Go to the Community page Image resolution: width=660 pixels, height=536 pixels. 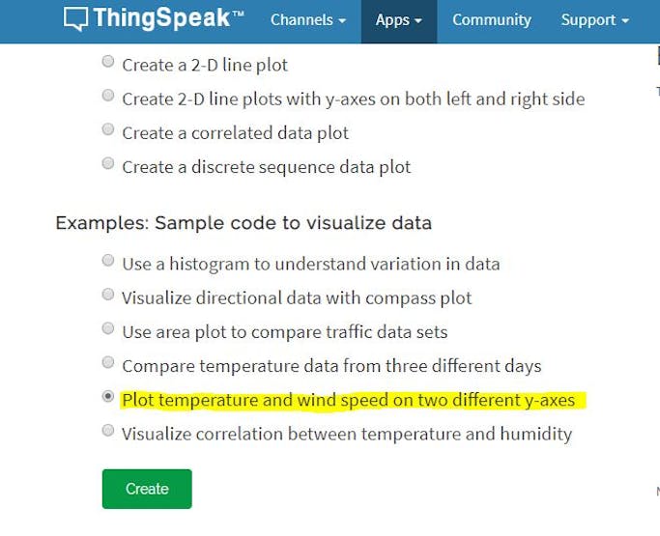[492, 20]
